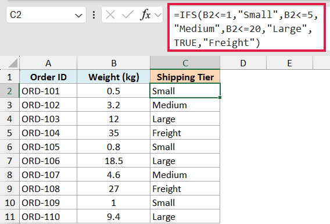The width and height of the screenshot is (330, 224).
Task: Select column E header
Action: coord(290,63)
